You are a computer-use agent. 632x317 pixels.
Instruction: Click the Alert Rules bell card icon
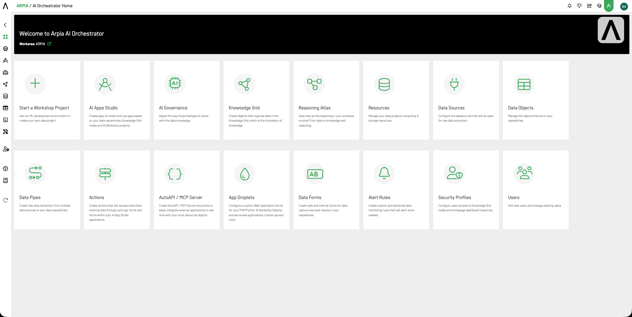coord(384,173)
